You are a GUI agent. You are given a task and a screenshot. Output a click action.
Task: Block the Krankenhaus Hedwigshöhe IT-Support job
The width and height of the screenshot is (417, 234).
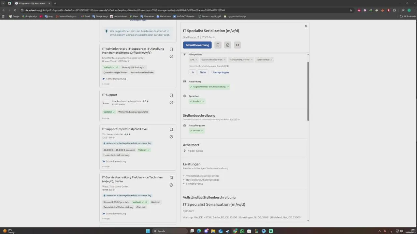[x=171, y=102]
